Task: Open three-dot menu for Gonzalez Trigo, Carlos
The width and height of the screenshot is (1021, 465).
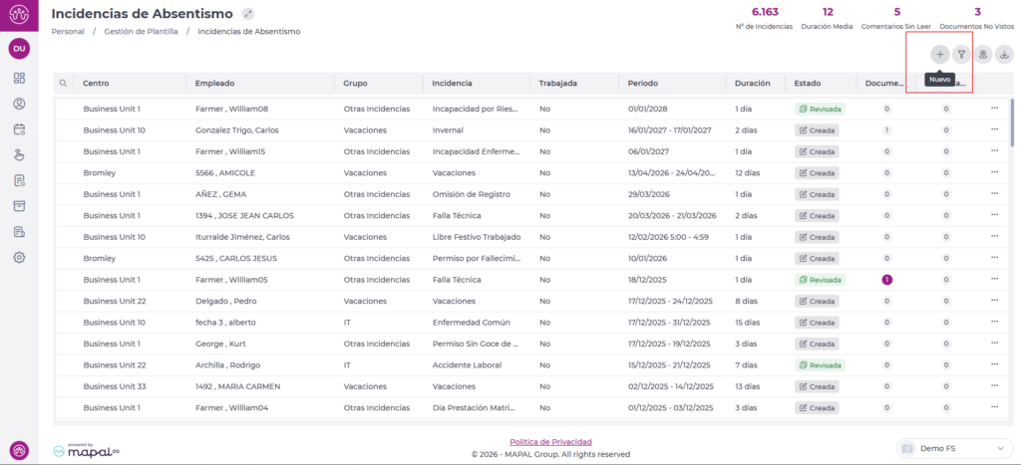Action: 994,130
